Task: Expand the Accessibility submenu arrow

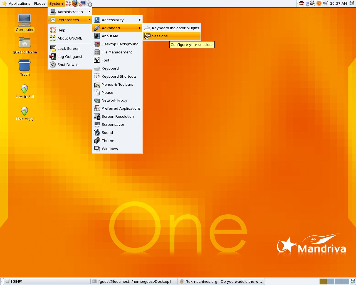Action: point(140,20)
